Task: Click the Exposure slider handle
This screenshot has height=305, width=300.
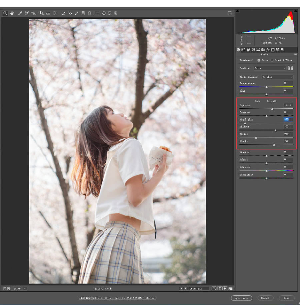Action: (272, 109)
